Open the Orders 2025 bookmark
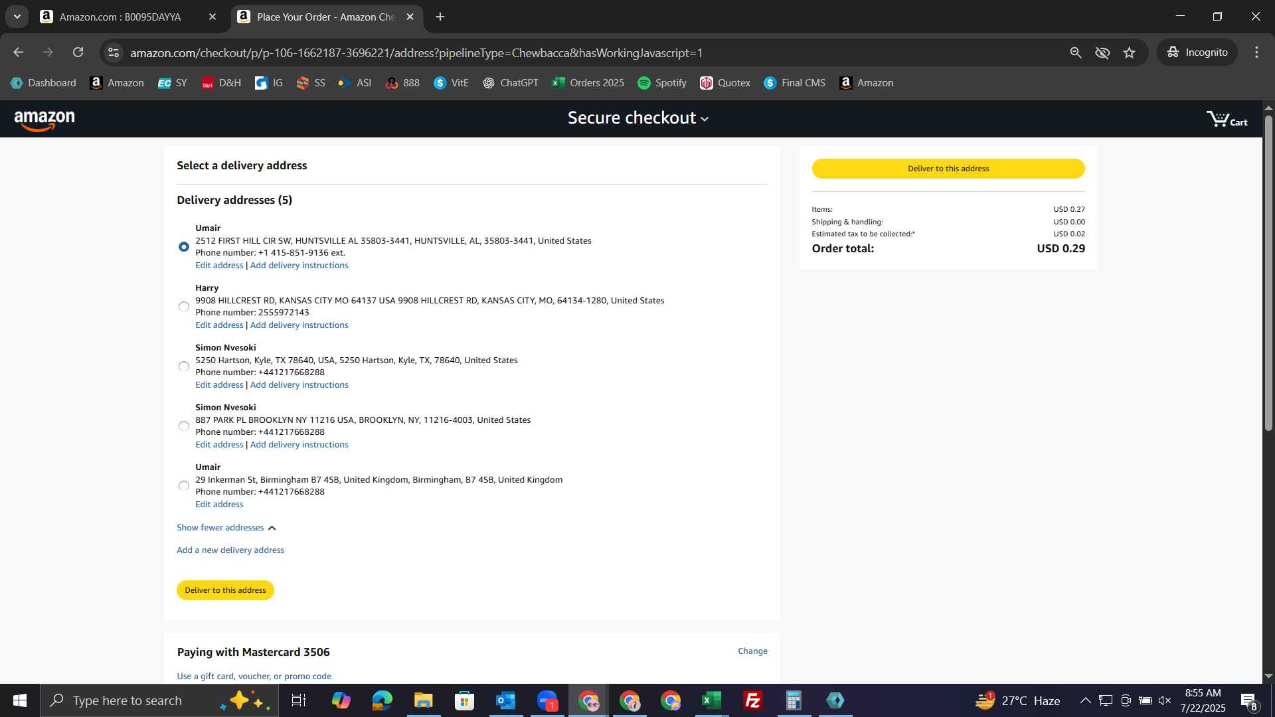The image size is (1275, 717). (x=588, y=83)
